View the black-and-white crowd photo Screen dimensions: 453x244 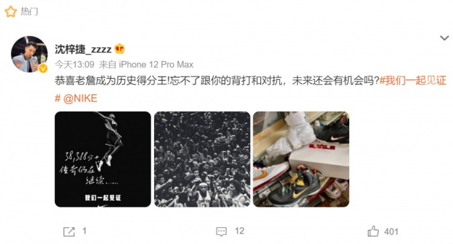(202, 159)
